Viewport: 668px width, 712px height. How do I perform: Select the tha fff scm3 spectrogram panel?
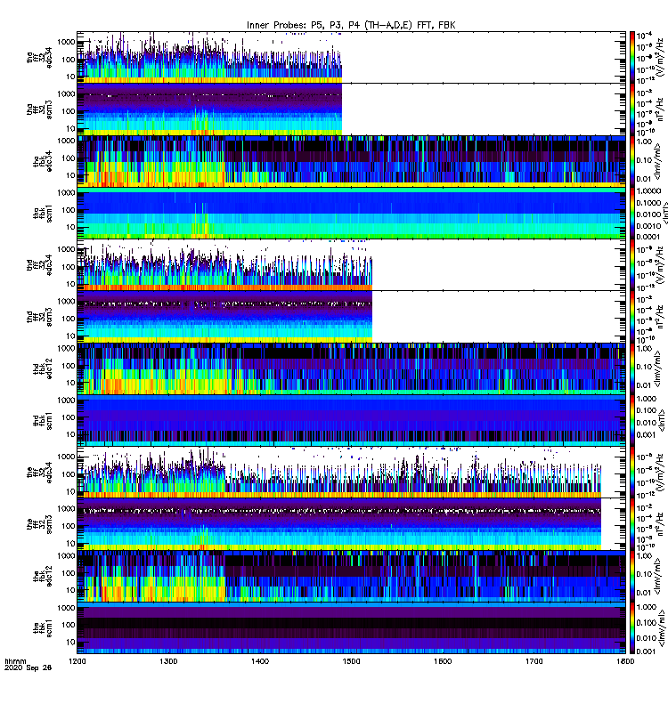[x=351, y=109]
